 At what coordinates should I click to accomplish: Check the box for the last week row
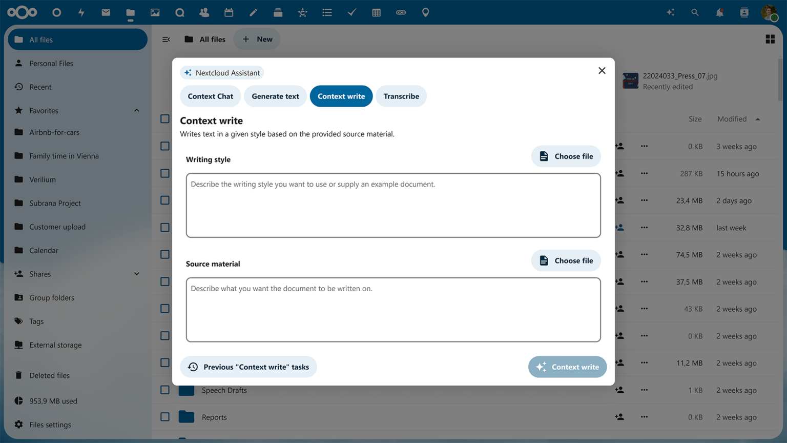coord(165,227)
